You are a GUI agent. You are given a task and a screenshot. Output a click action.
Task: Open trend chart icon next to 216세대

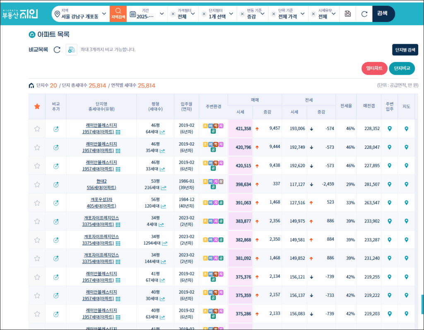[164, 188]
